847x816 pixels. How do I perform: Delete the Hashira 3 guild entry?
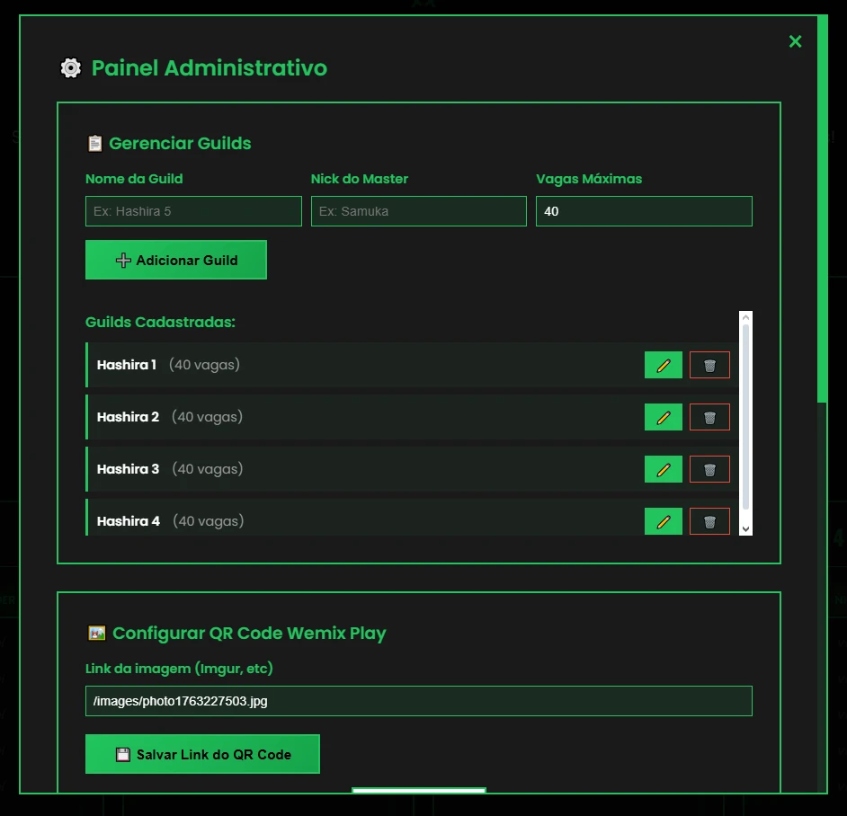[709, 469]
